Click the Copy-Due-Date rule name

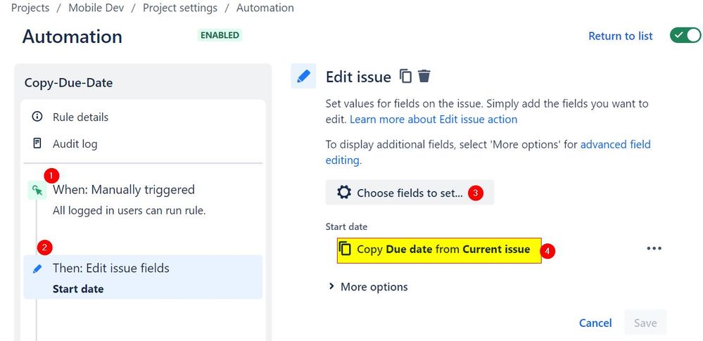pos(68,83)
